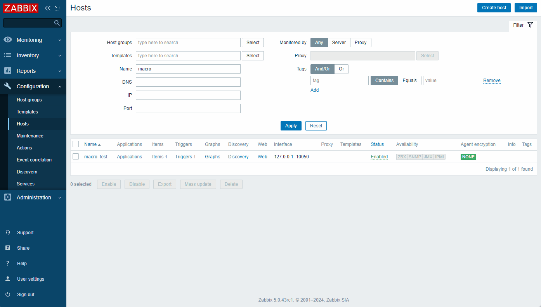The height and width of the screenshot is (307, 541).
Task: Open Zabbix SIA footer link
Action: (x=338, y=300)
